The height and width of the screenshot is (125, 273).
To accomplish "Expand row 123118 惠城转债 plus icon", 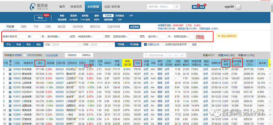I will 10,74.
